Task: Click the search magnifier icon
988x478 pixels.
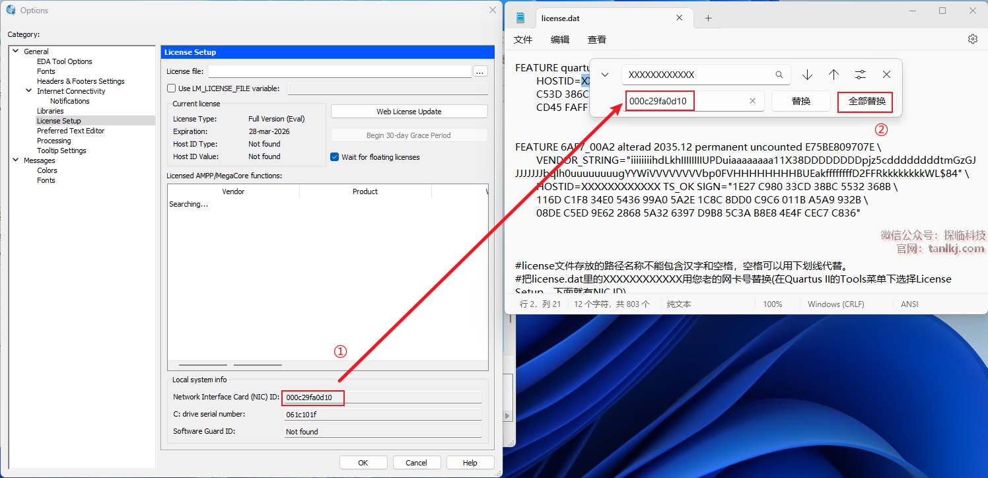Action: pos(779,75)
